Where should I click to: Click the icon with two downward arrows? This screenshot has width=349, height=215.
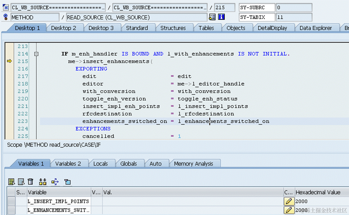(x=43, y=182)
